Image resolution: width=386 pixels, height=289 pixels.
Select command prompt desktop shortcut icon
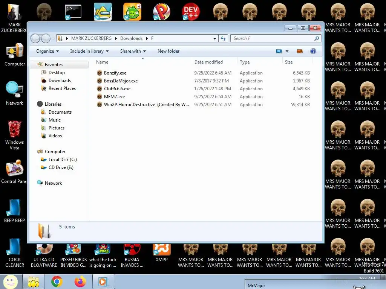[x=73, y=12]
